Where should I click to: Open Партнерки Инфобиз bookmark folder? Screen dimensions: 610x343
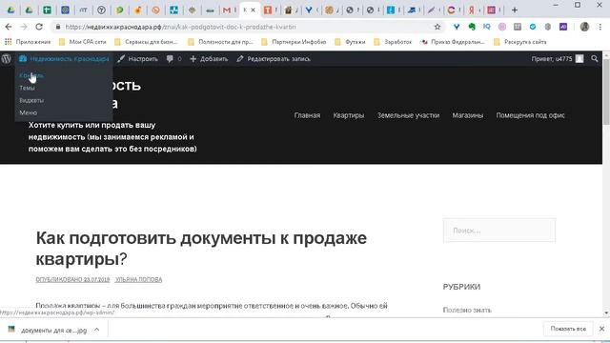(x=294, y=42)
